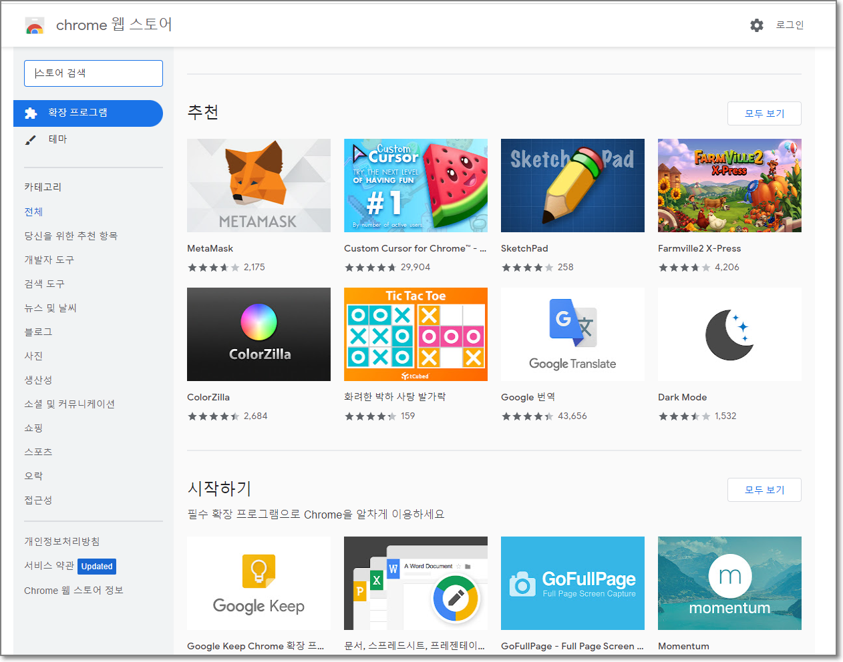Click Farmville2 star rating 4,206
This screenshot has width=843, height=662.
(x=699, y=267)
